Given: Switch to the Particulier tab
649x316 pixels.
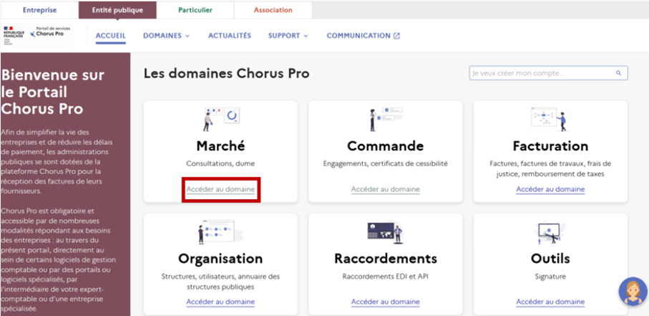Looking at the screenshot, I should 195,10.
